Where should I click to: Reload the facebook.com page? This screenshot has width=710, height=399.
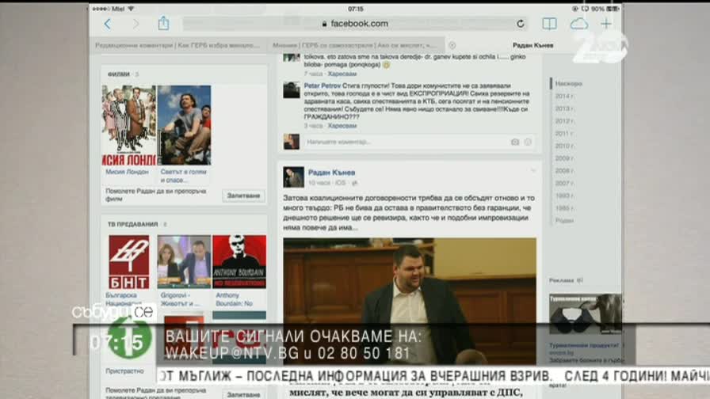tap(521, 24)
